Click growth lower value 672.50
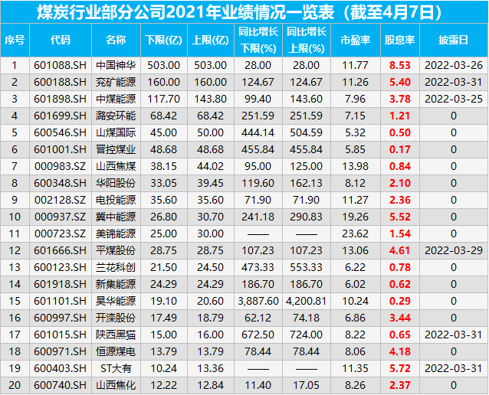 (258, 335)
